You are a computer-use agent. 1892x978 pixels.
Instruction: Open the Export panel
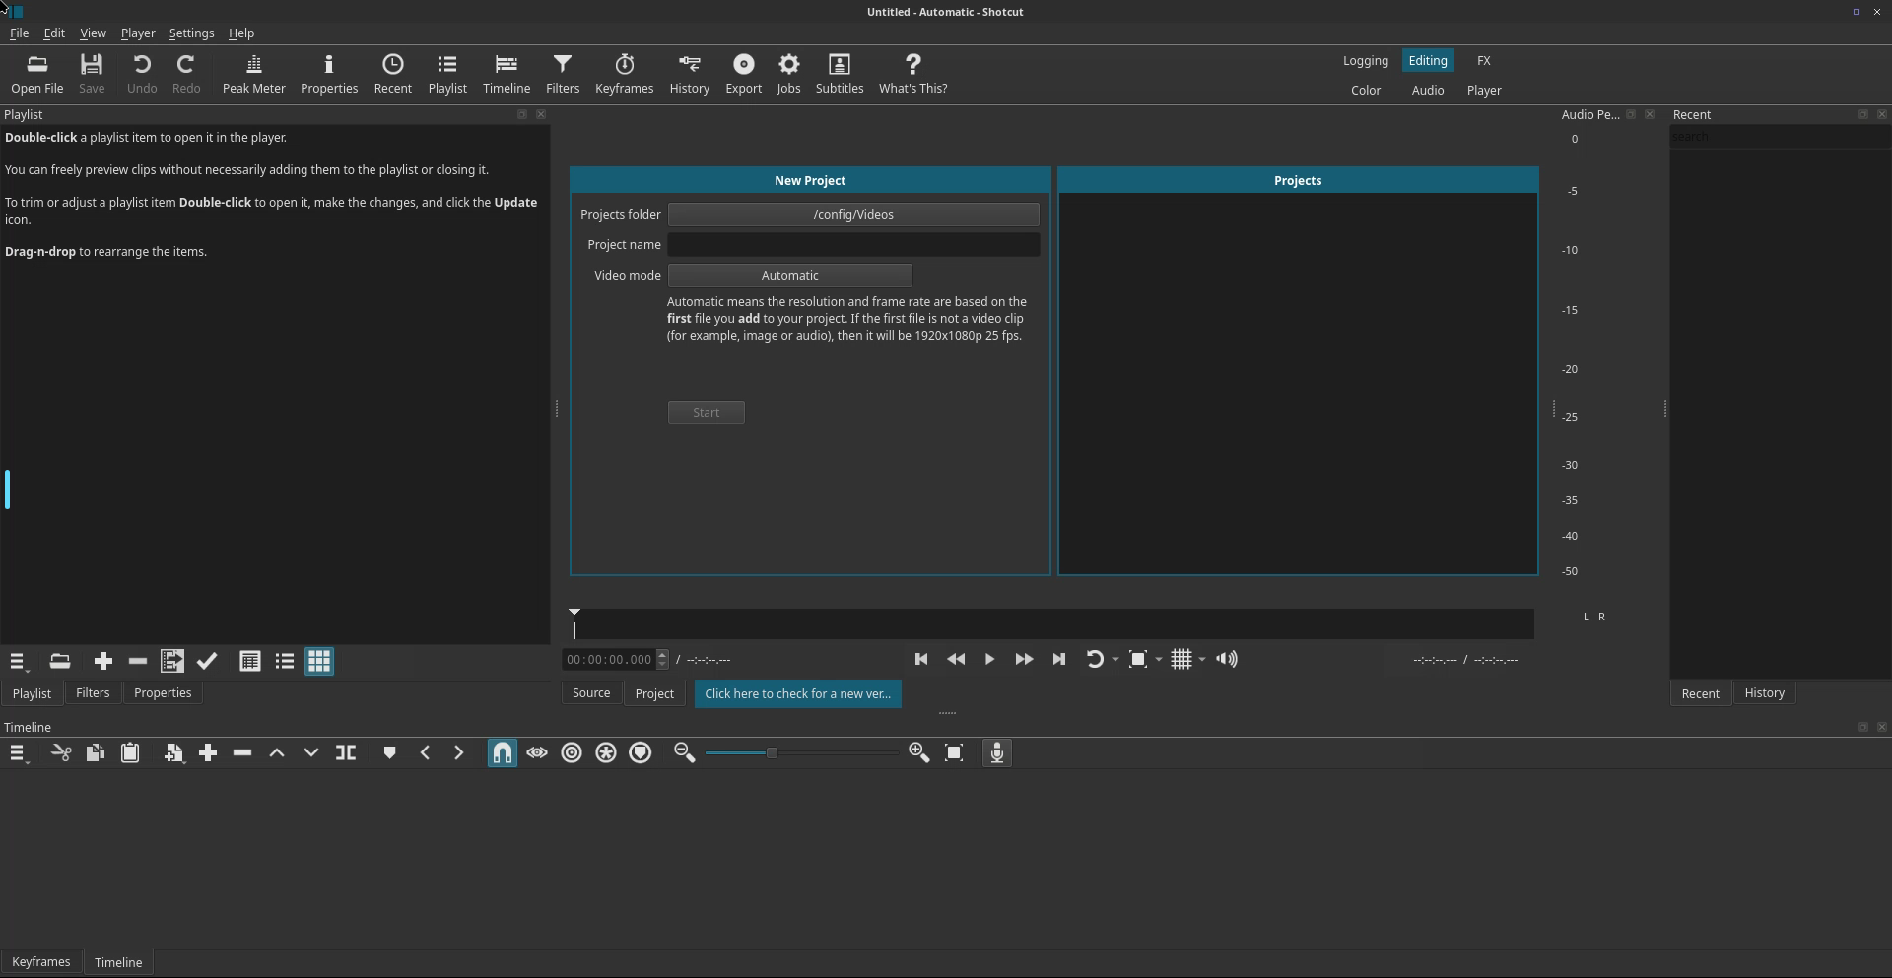click(x=743, y=74)
